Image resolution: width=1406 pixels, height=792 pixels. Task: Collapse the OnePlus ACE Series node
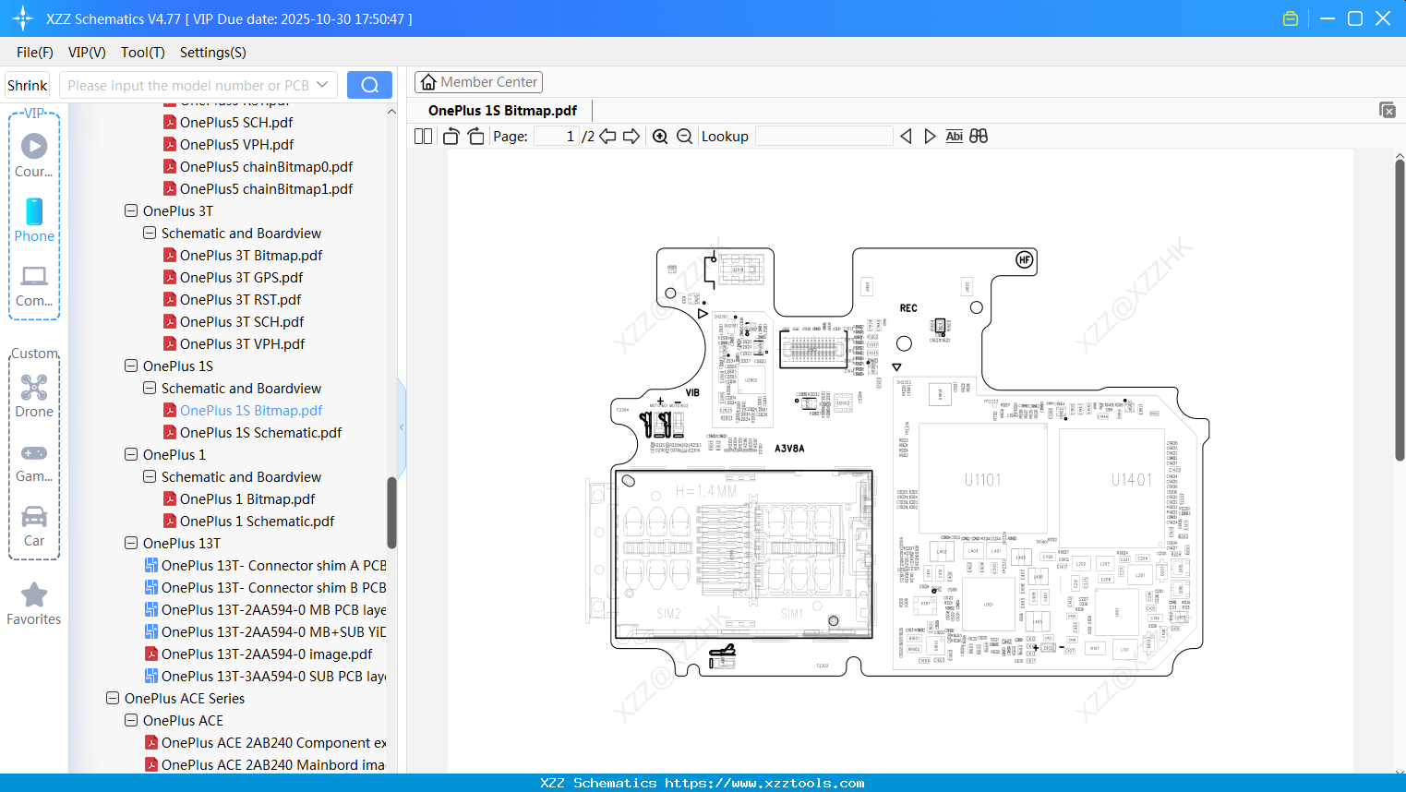[113, 698]
